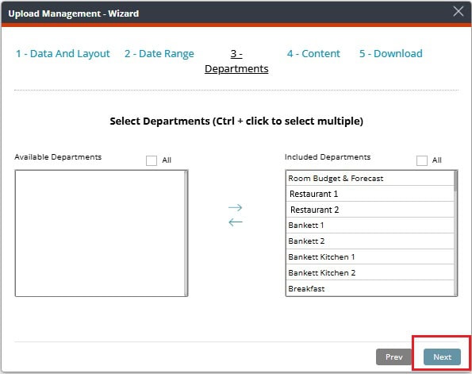Screen dimensions: 472x374
Task: Choose Bankett 1 from included departments
Action: (x=370, y=226)
